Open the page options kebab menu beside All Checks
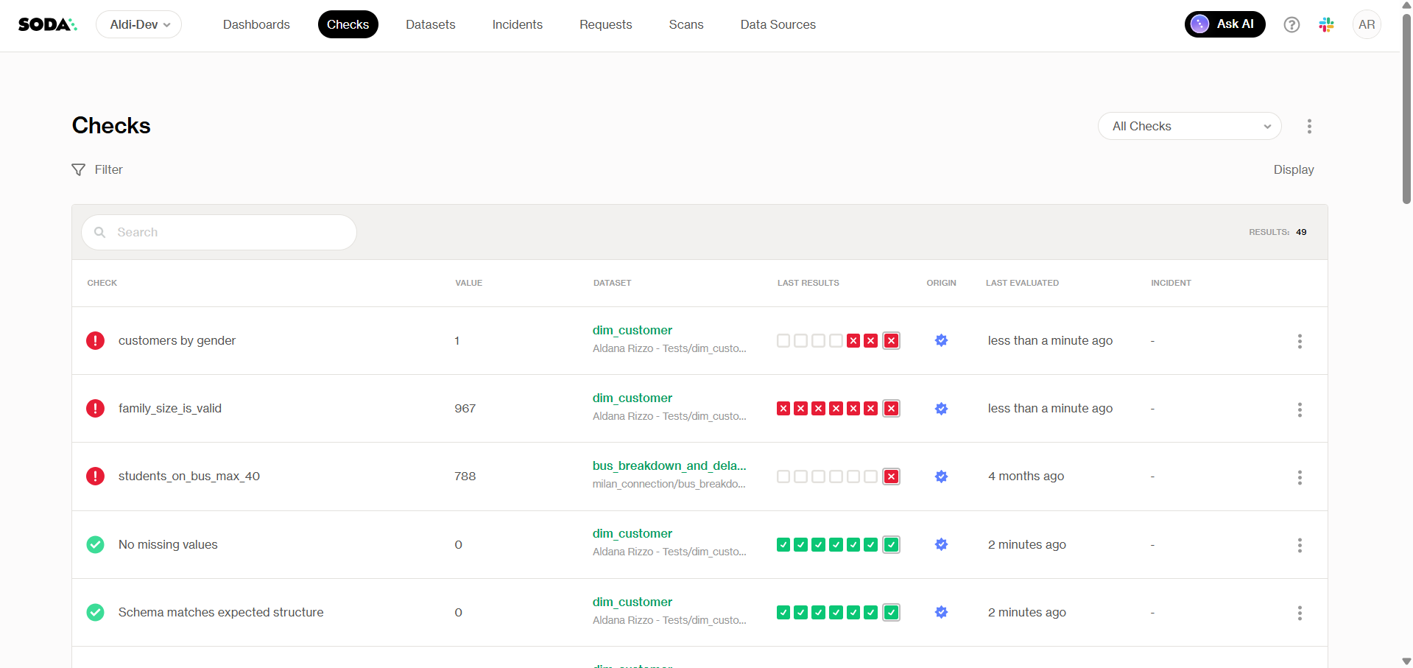Image resolution: width=1413 pixels, height=668 pixels. [x=1309, y=126]
